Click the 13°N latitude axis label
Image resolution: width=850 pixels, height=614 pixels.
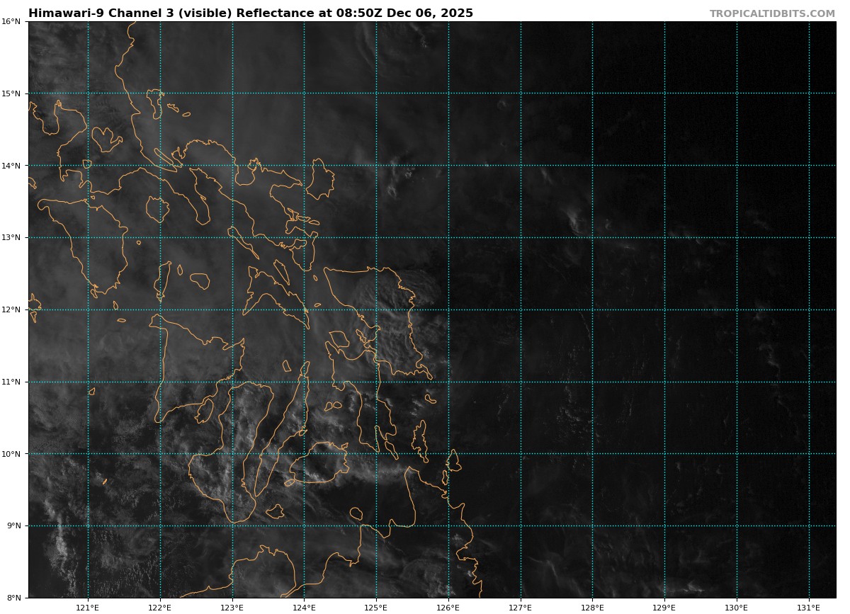(x=11, y=237)
